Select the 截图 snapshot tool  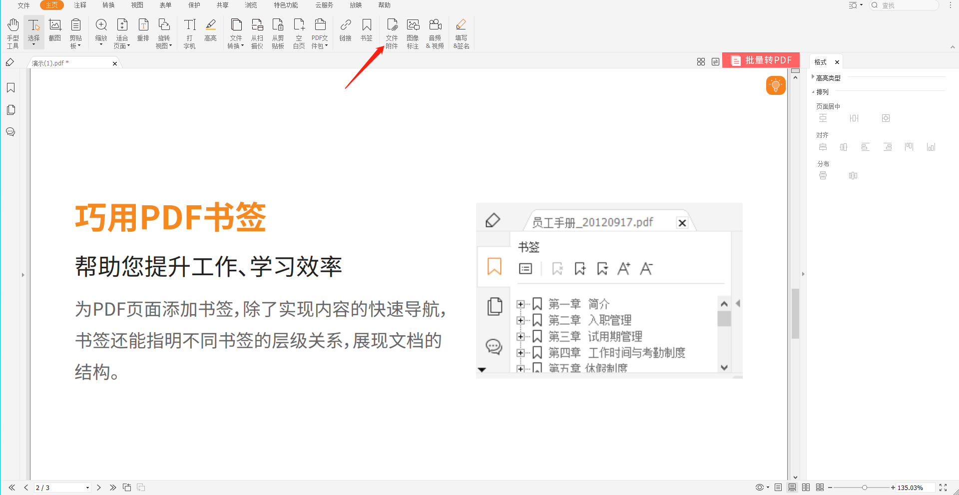(x=55, y=32)
